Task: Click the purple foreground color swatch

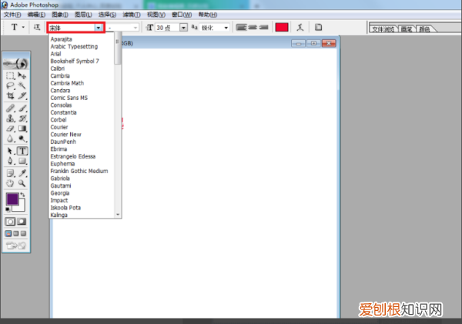Action: [12, 199]
